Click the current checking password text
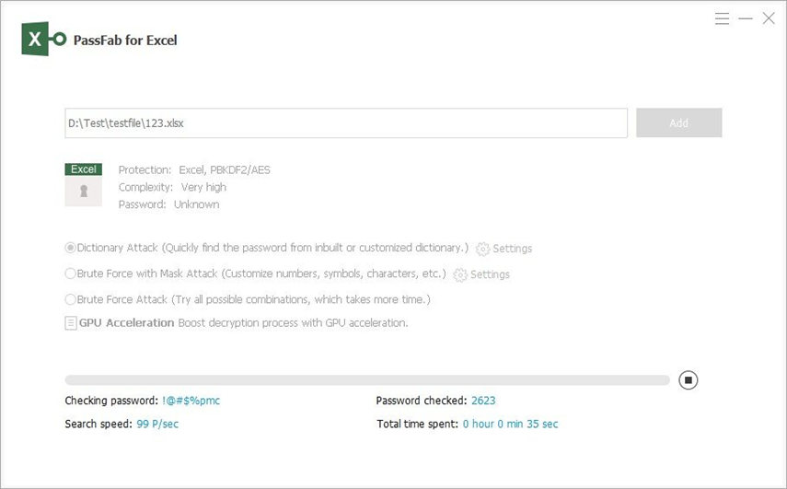787x489 pixels. pyautogui.click(x=191, y=401)
